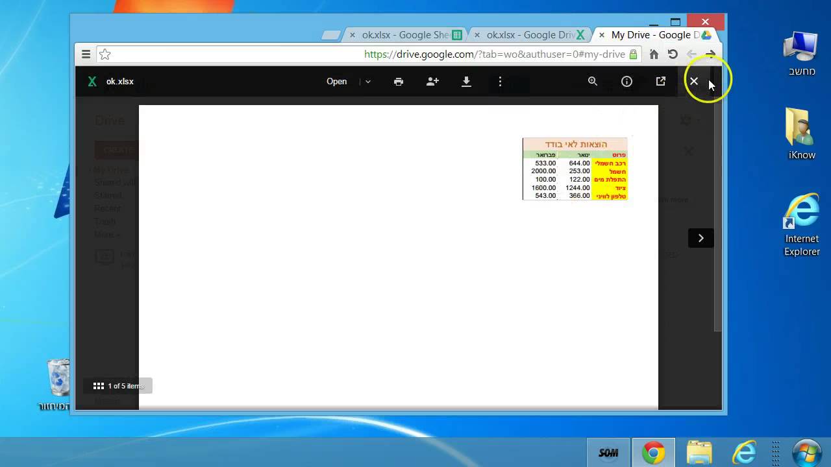This screenshot has width=831, height=467.
Task: Click the grid icon beside 1 of 5 items
Action: pos(99,386)
